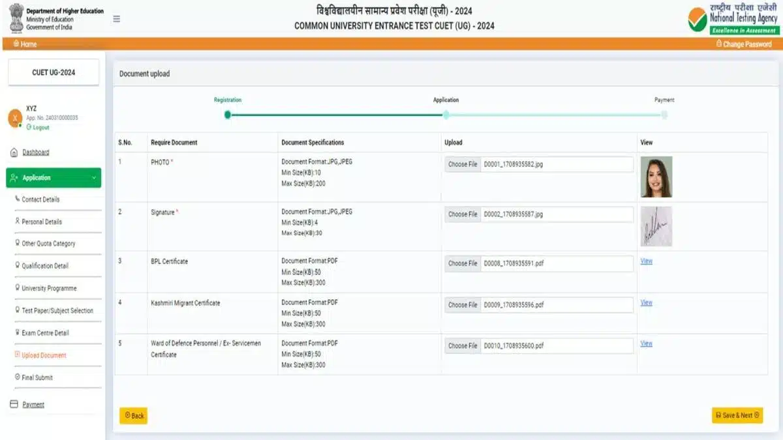Open University Programme section
Screen dimensions: 783x440
pos(49,288)
